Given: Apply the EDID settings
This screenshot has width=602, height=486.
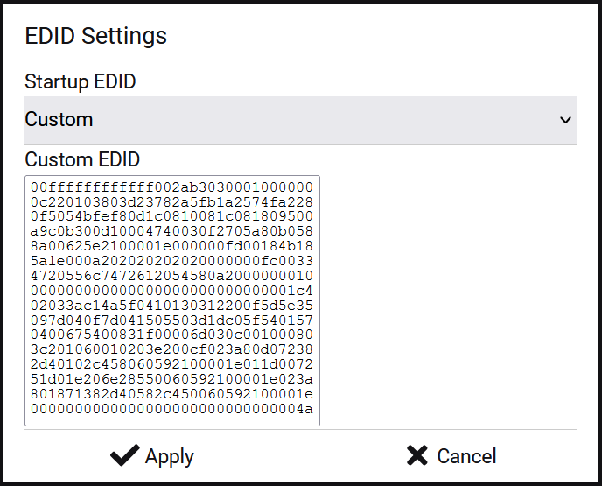Looking at the screenshot, I should coord(152,456).
